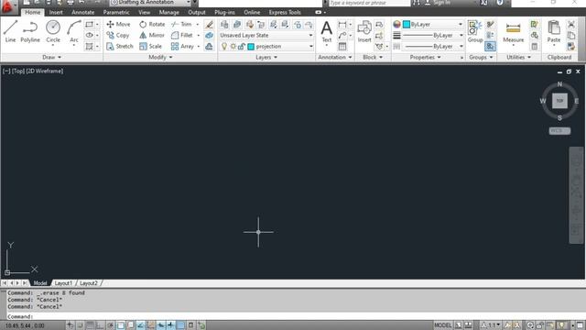Switch to the Insert ribbon tab
The width and height of the screenshot is (586, 330).
pos(56,12)
